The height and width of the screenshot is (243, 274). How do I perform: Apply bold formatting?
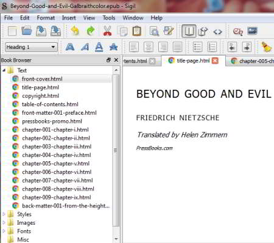click(x=70, y=47)
